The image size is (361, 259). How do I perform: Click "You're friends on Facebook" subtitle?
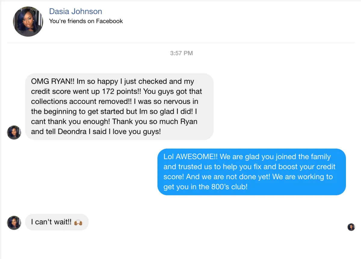[86, 21]
